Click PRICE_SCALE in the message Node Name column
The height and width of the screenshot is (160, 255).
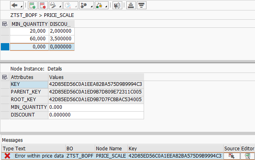tap(111, 156)
